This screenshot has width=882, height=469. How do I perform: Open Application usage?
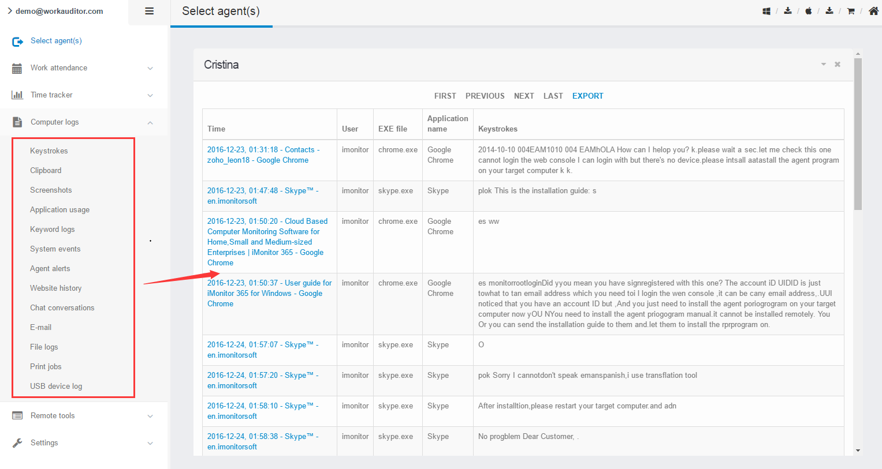pyautogui.click(x=59, y=210)
